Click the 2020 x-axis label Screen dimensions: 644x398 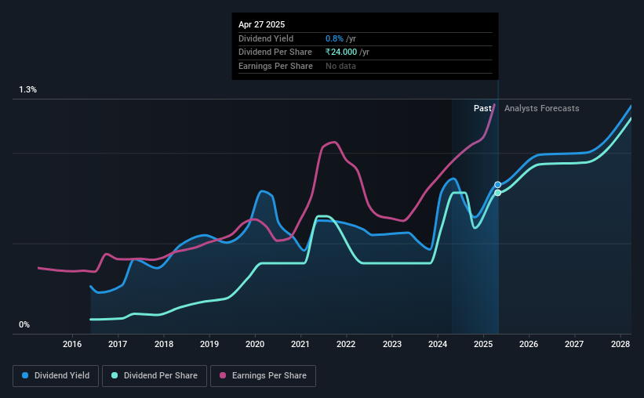(255, 344)
